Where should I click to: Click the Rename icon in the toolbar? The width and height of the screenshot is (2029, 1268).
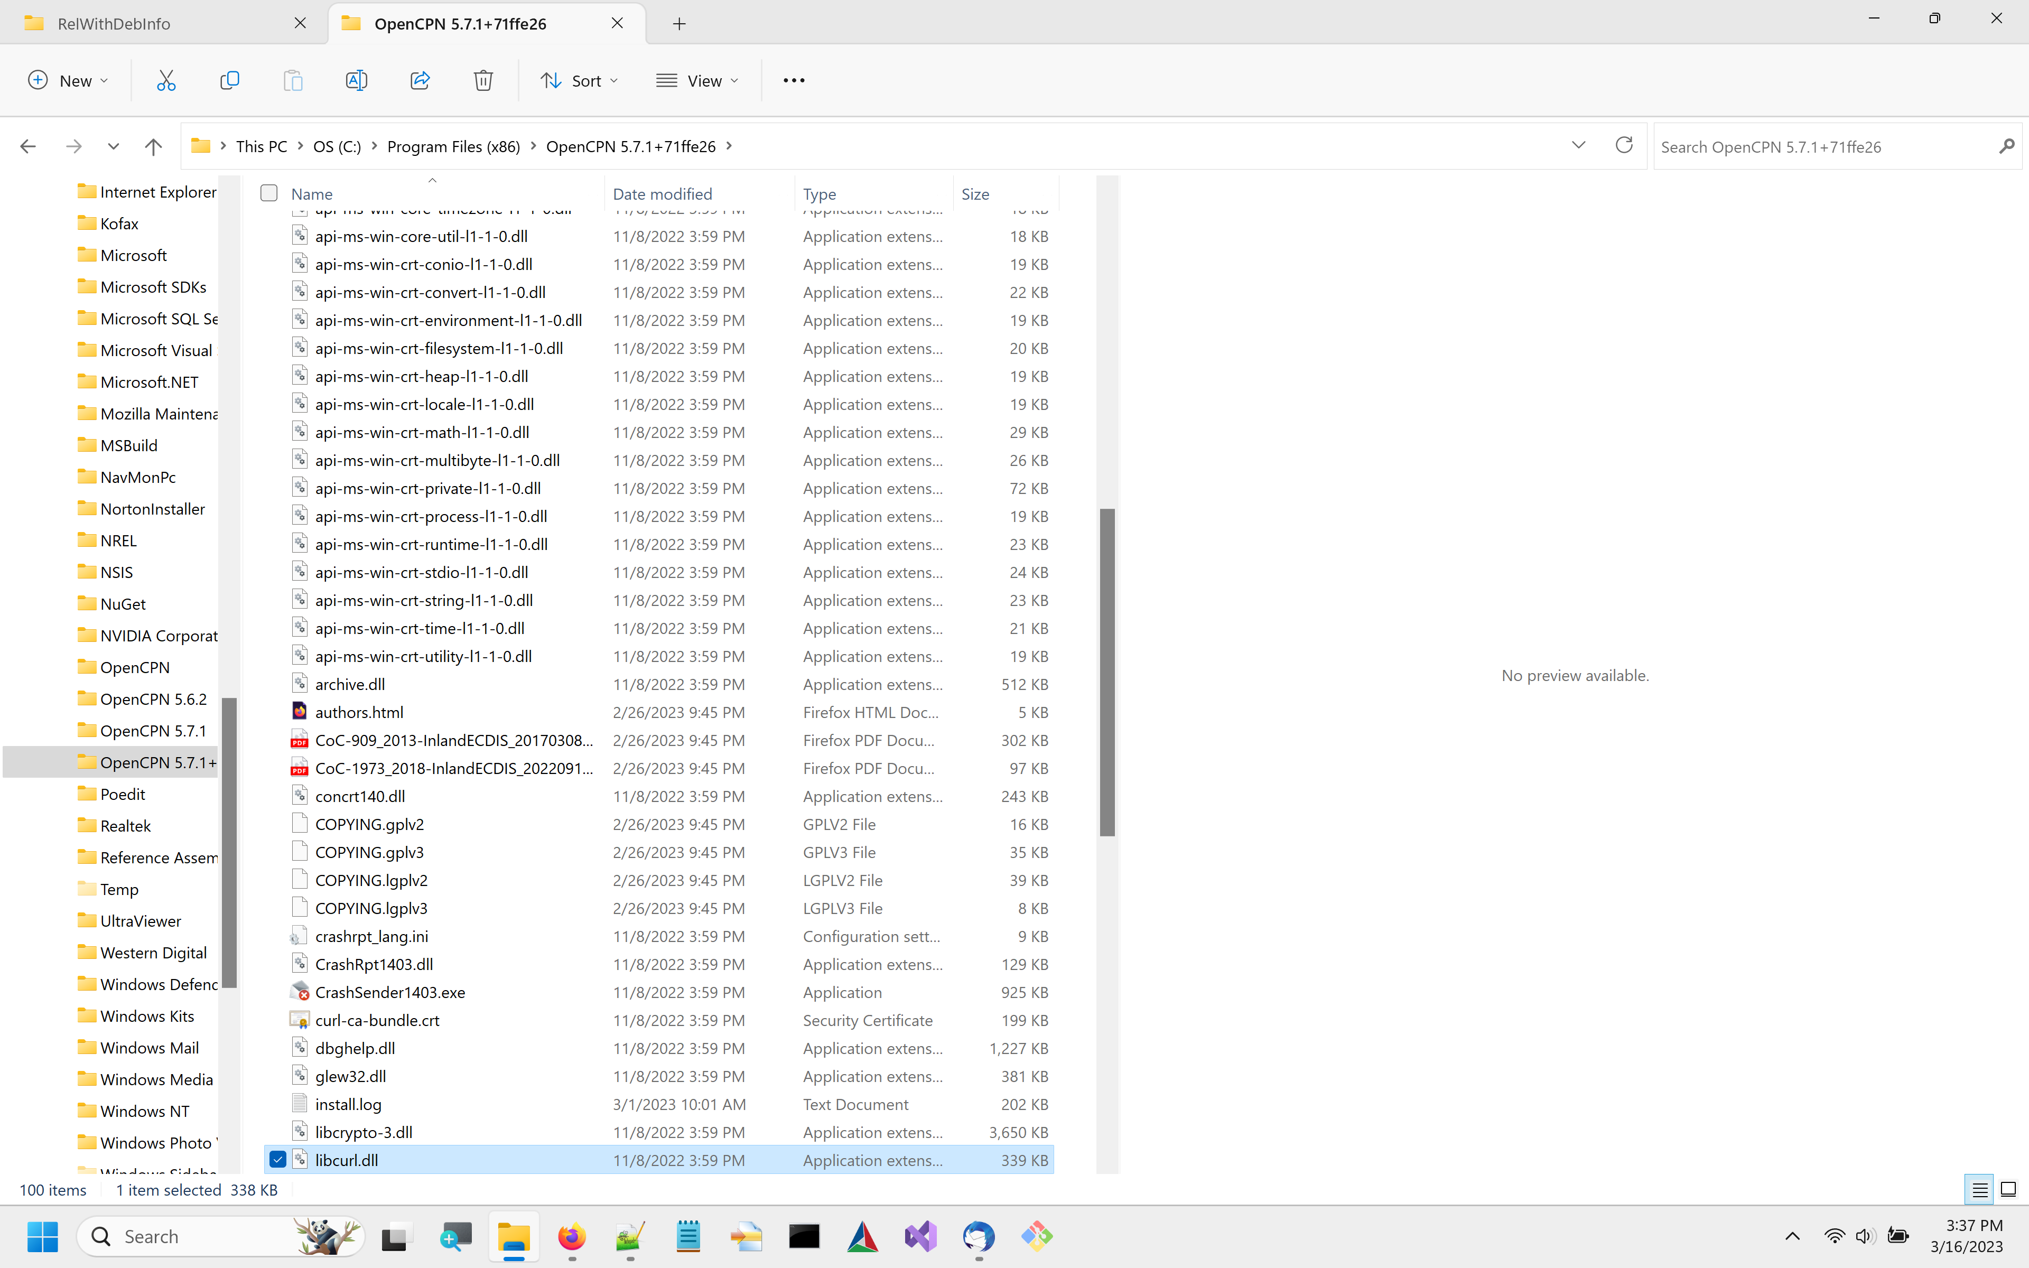coord(356,80)
